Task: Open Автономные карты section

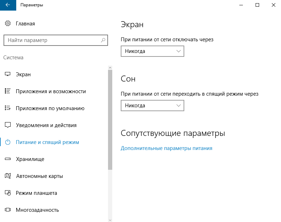Action: coord(40,176)
